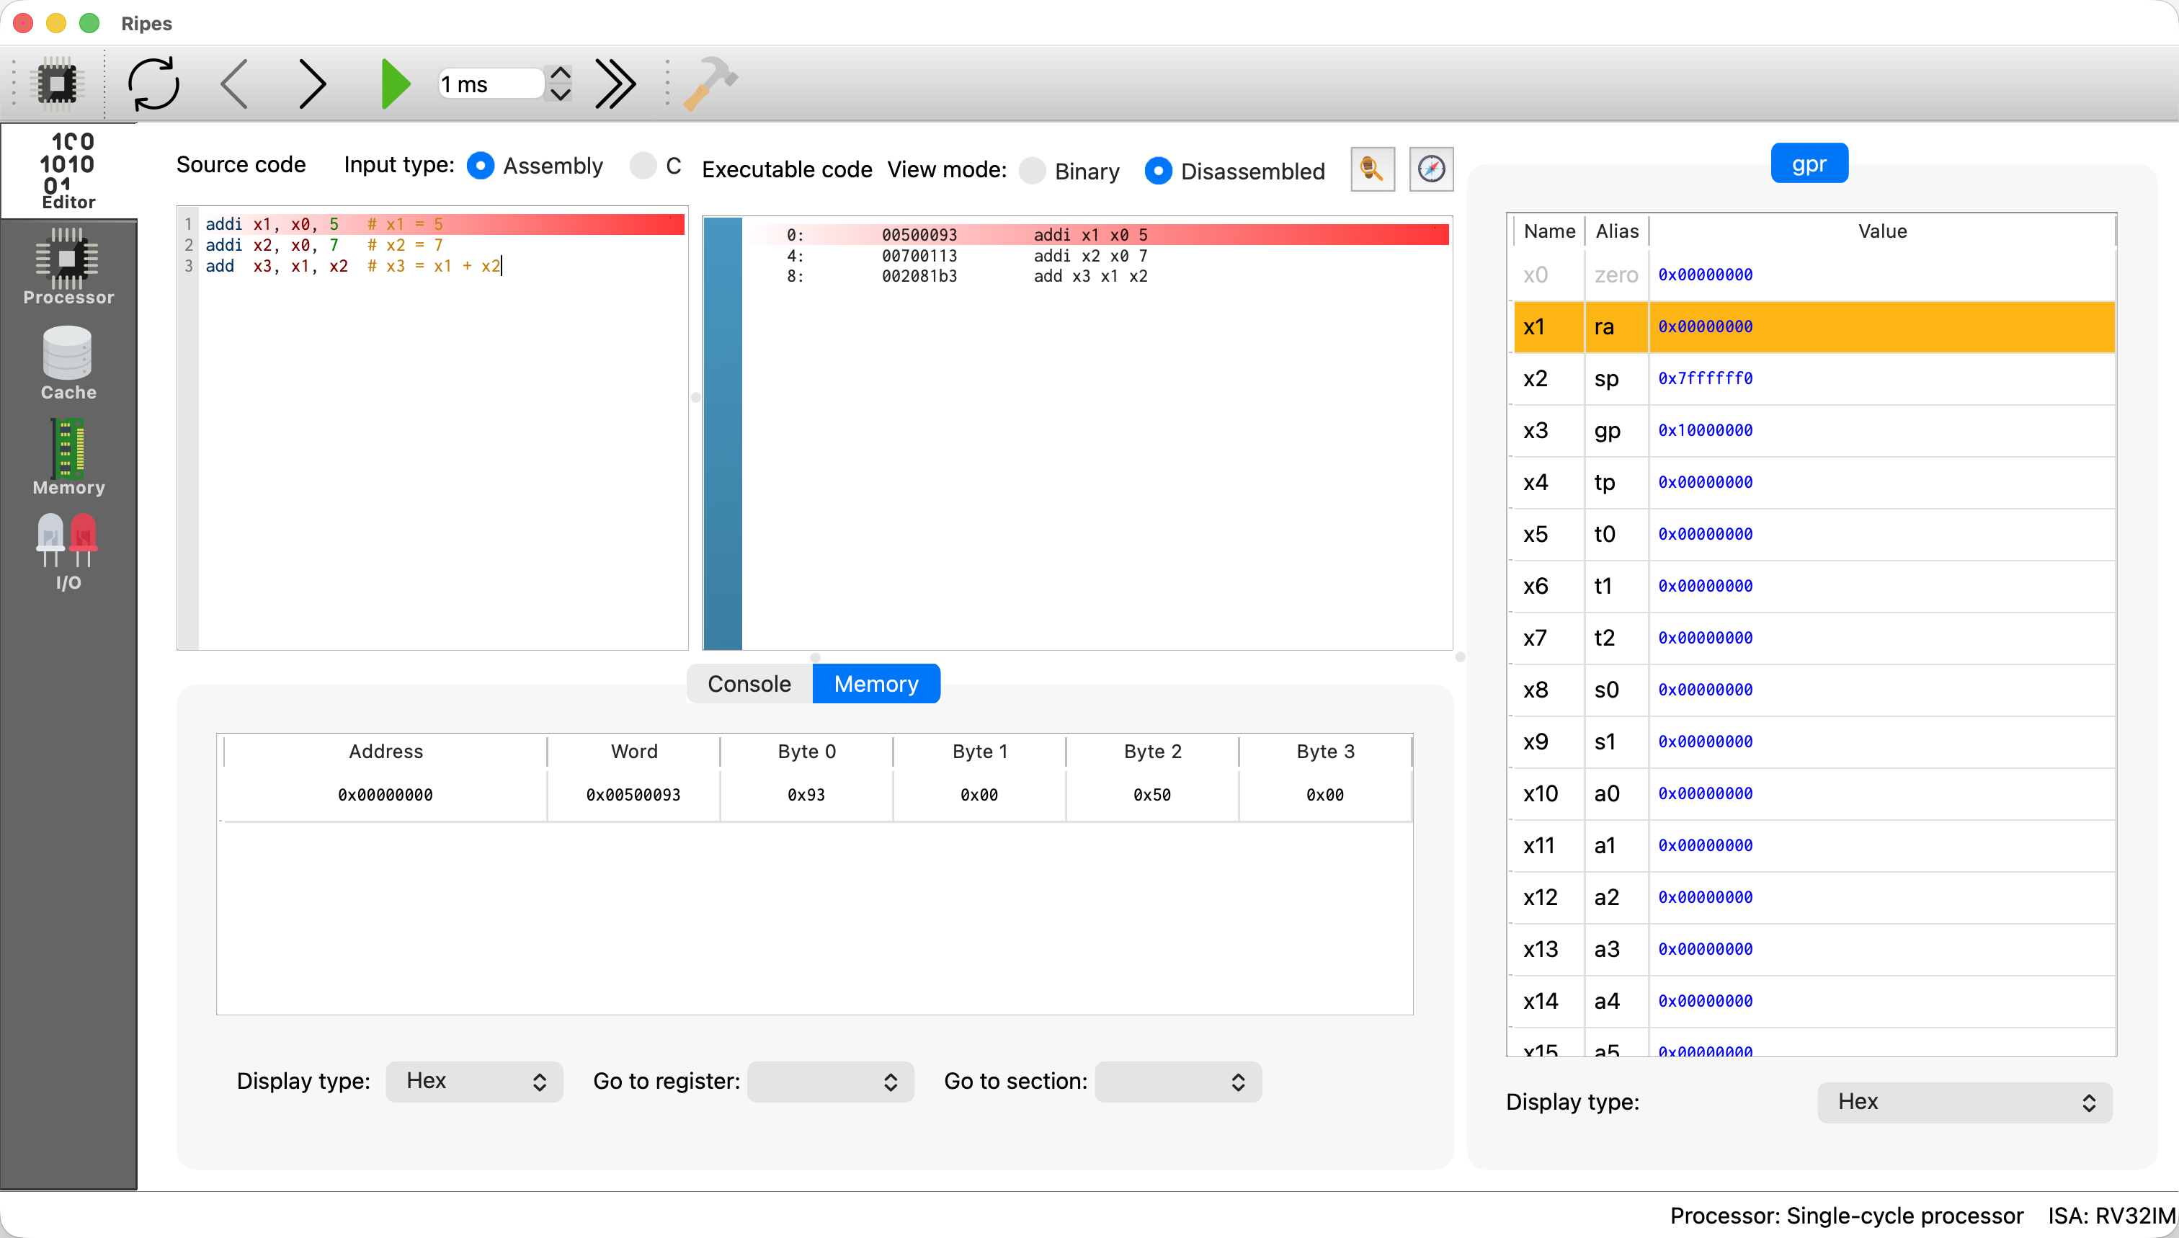This screenshot has height=1238, width=2179.
Task: Click the reset simulator circular arrows icon
Action: pos(154,84)
